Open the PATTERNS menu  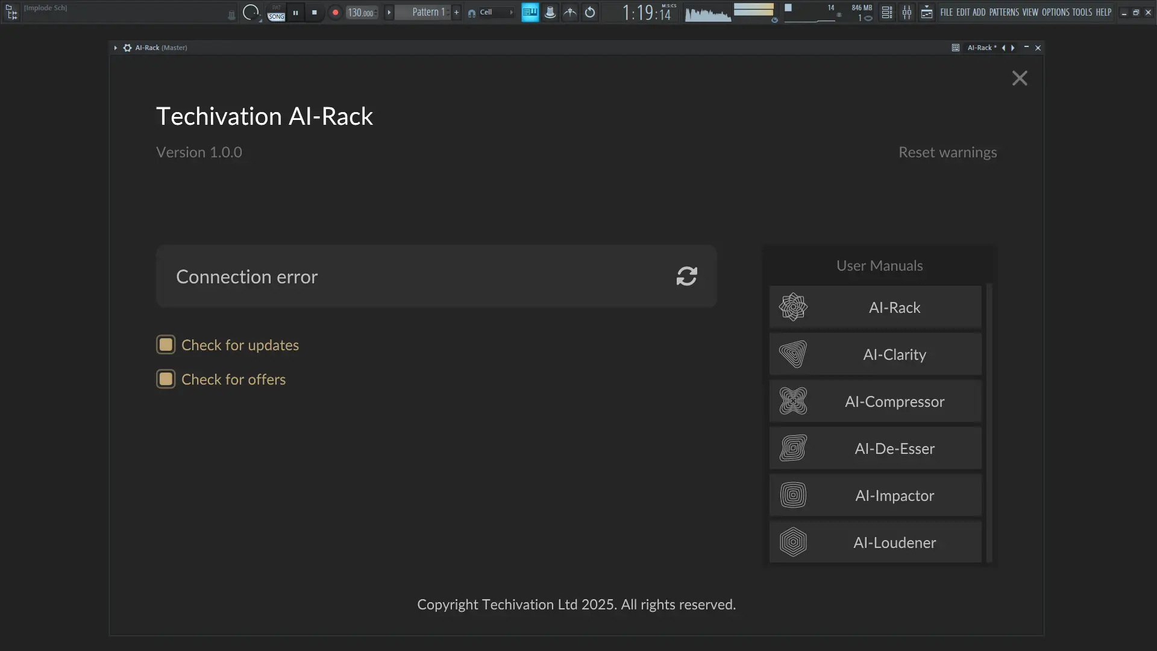coord(1004,12)
